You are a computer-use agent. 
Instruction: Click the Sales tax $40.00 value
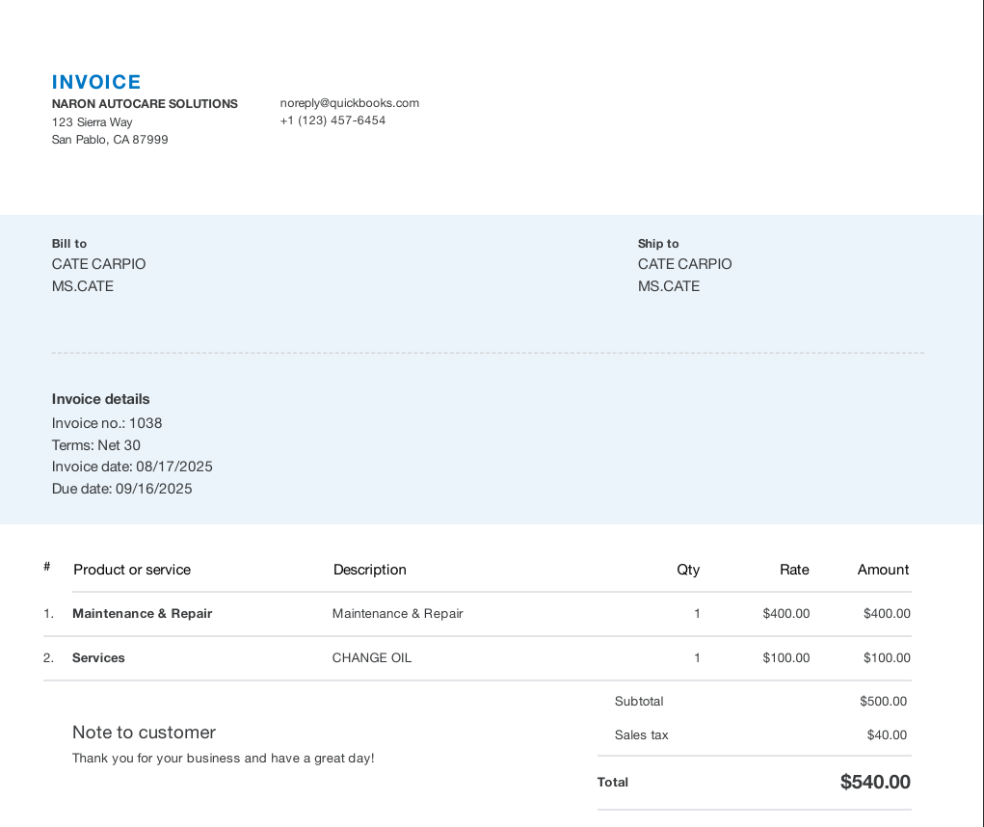pyautogui.click(x=887, y=735)
